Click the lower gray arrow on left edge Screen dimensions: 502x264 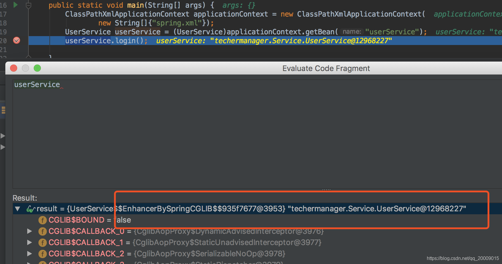(x=3, y=147)
